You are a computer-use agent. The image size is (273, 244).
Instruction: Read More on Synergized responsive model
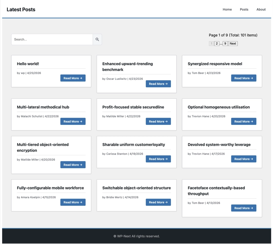click(x=244, y=78)
